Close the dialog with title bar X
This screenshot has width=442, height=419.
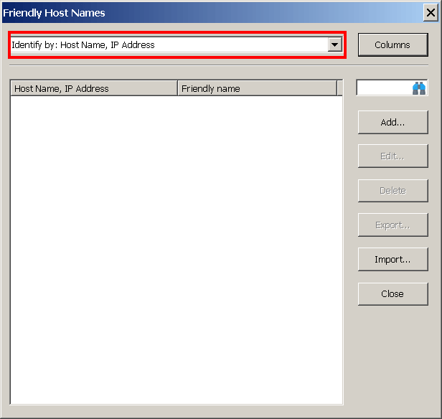tap(431, 12)
